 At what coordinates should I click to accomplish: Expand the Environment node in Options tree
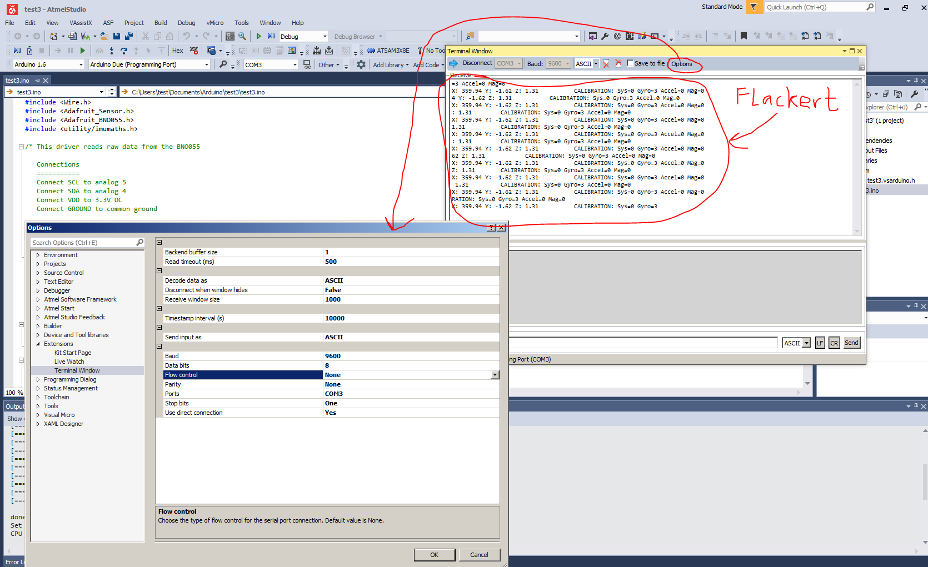(38, 255)
